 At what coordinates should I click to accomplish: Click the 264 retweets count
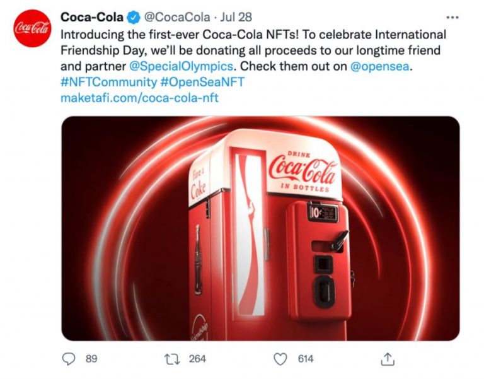point(197,359)
